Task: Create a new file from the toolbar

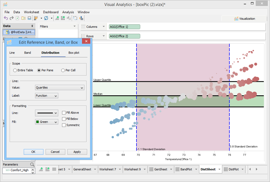Action: click(x=17, y=18)
